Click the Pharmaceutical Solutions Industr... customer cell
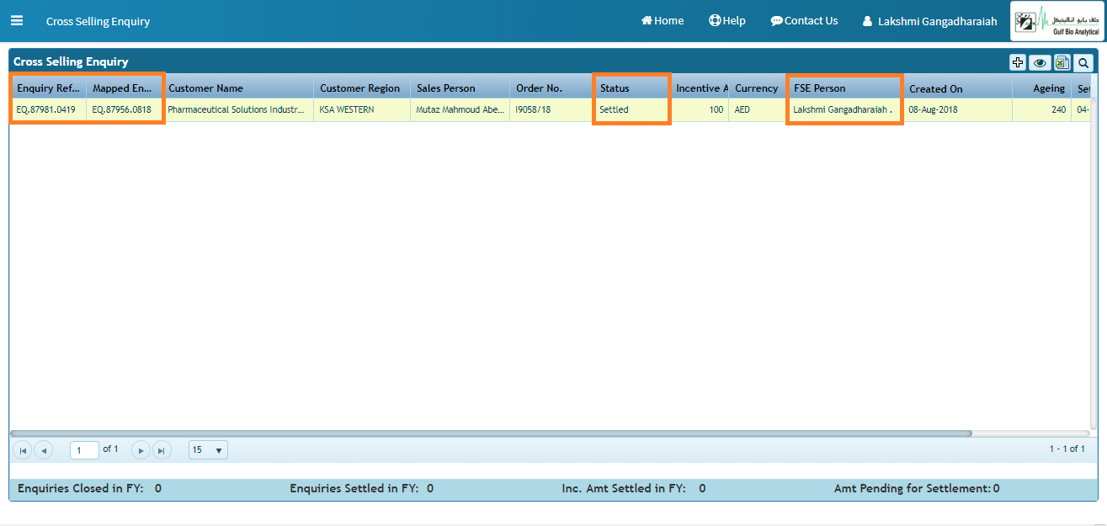Screen dimensions: 1107x526 click(237, 110)
